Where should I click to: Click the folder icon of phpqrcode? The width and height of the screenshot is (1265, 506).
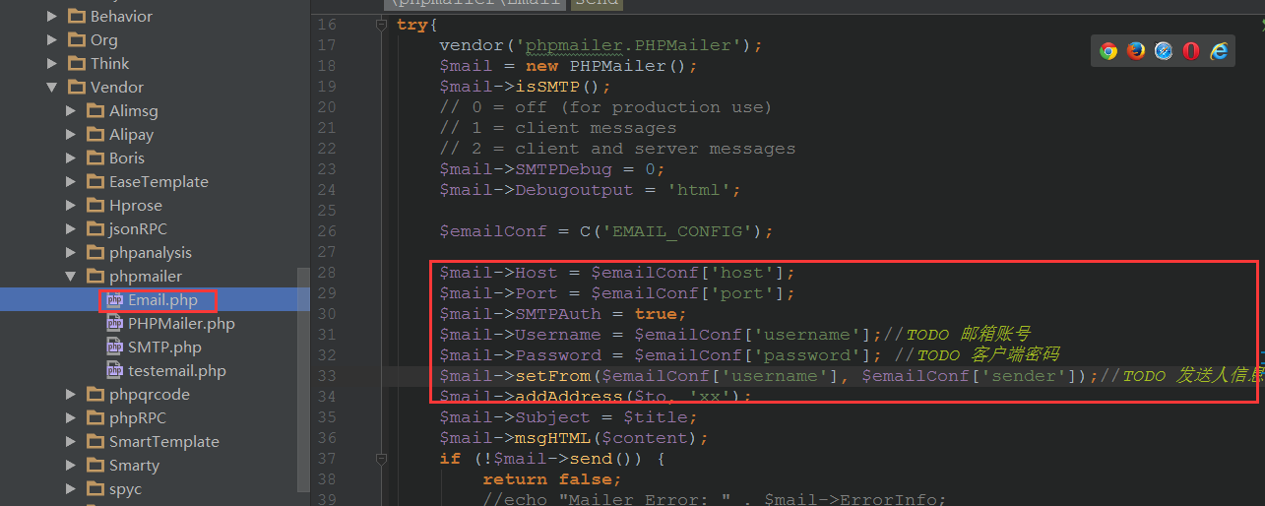click(x=95, y=395)
